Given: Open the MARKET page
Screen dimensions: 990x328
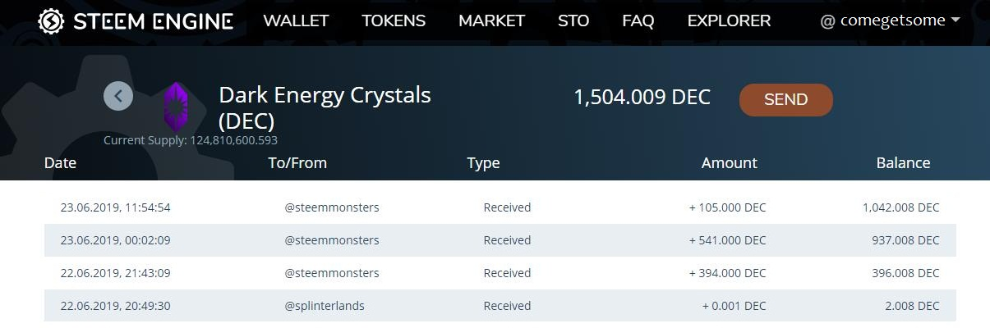Looking at the screenshot, I should click(491, 21).
